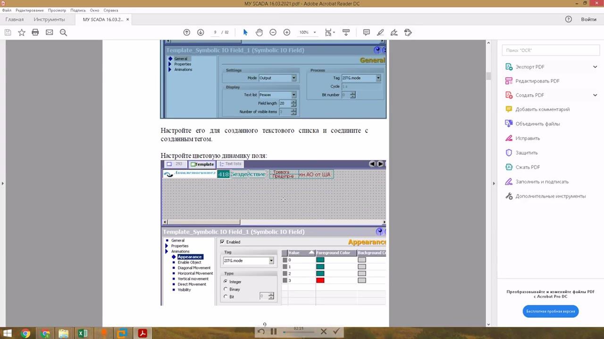Open the Windows Start menu

tap(8, 333)
